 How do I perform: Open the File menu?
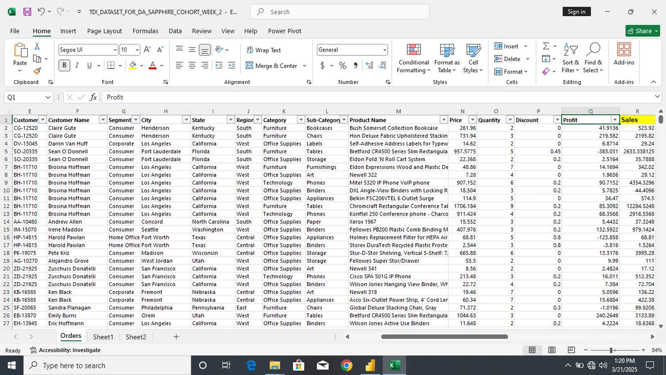(x=15, y=31)
